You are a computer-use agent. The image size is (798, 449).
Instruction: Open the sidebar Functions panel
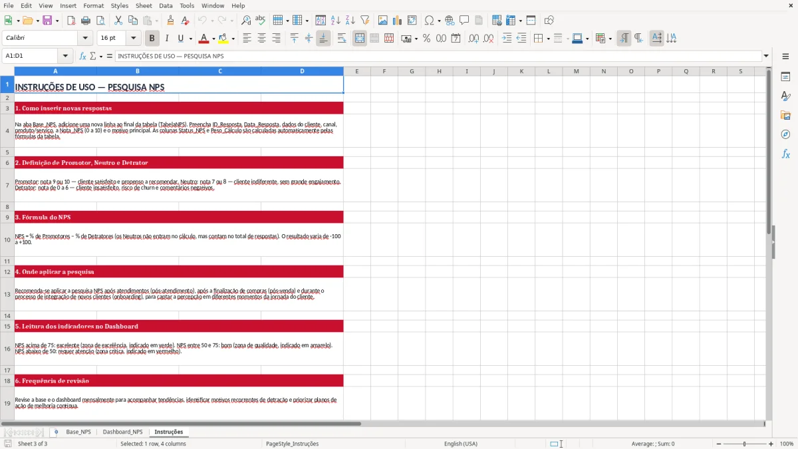(x=785, y=154)
